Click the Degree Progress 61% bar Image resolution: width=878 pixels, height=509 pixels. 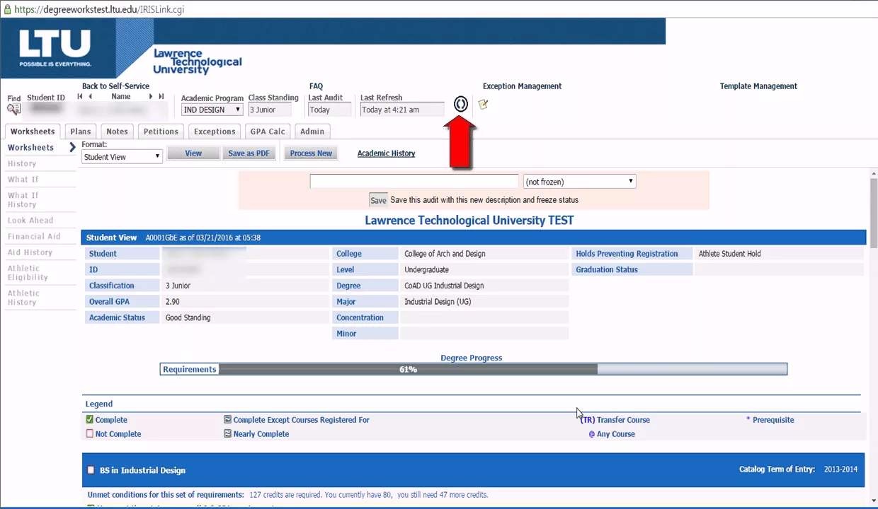tap(474, 369)
